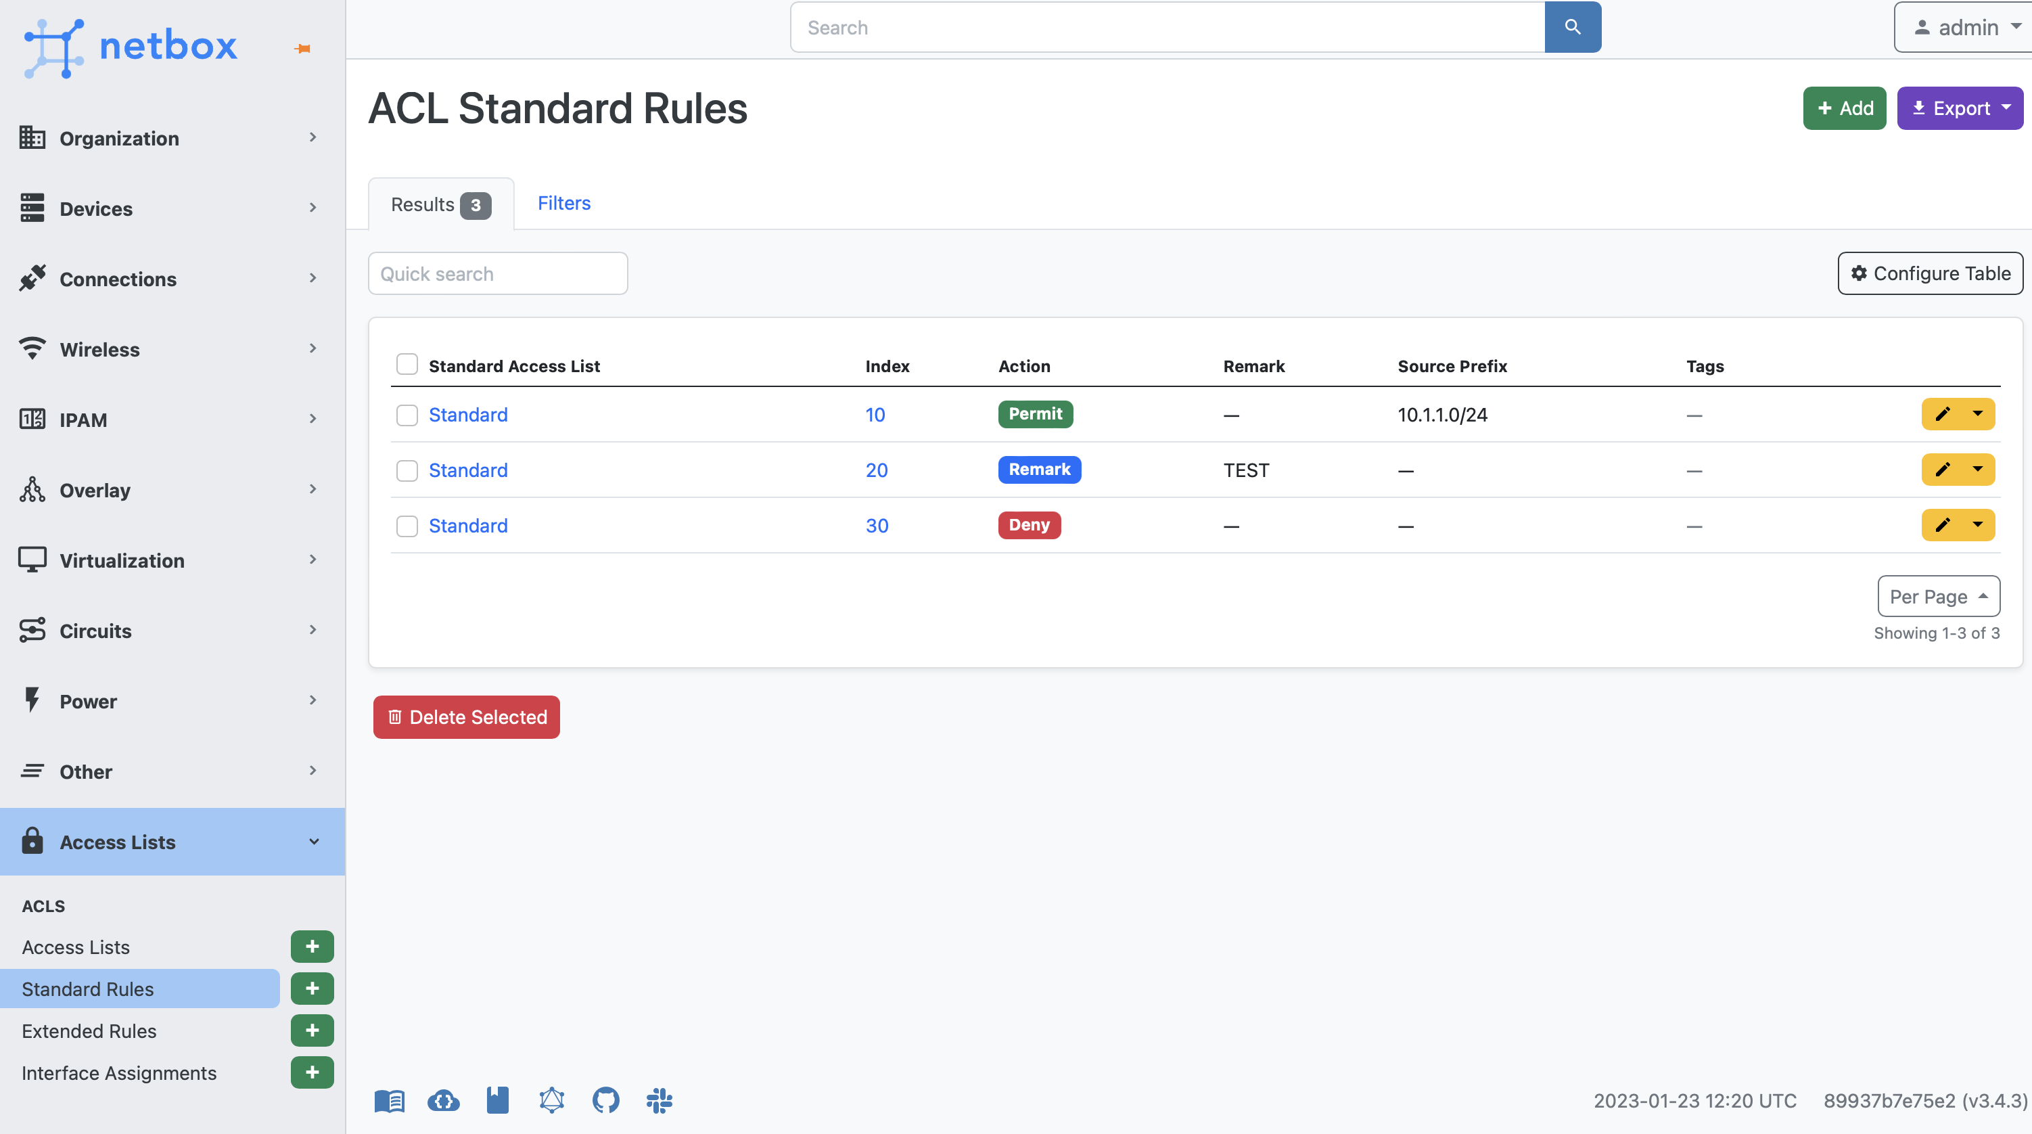Click the search magnifier icon
2032x1134 pixels.
[1573, 26]
